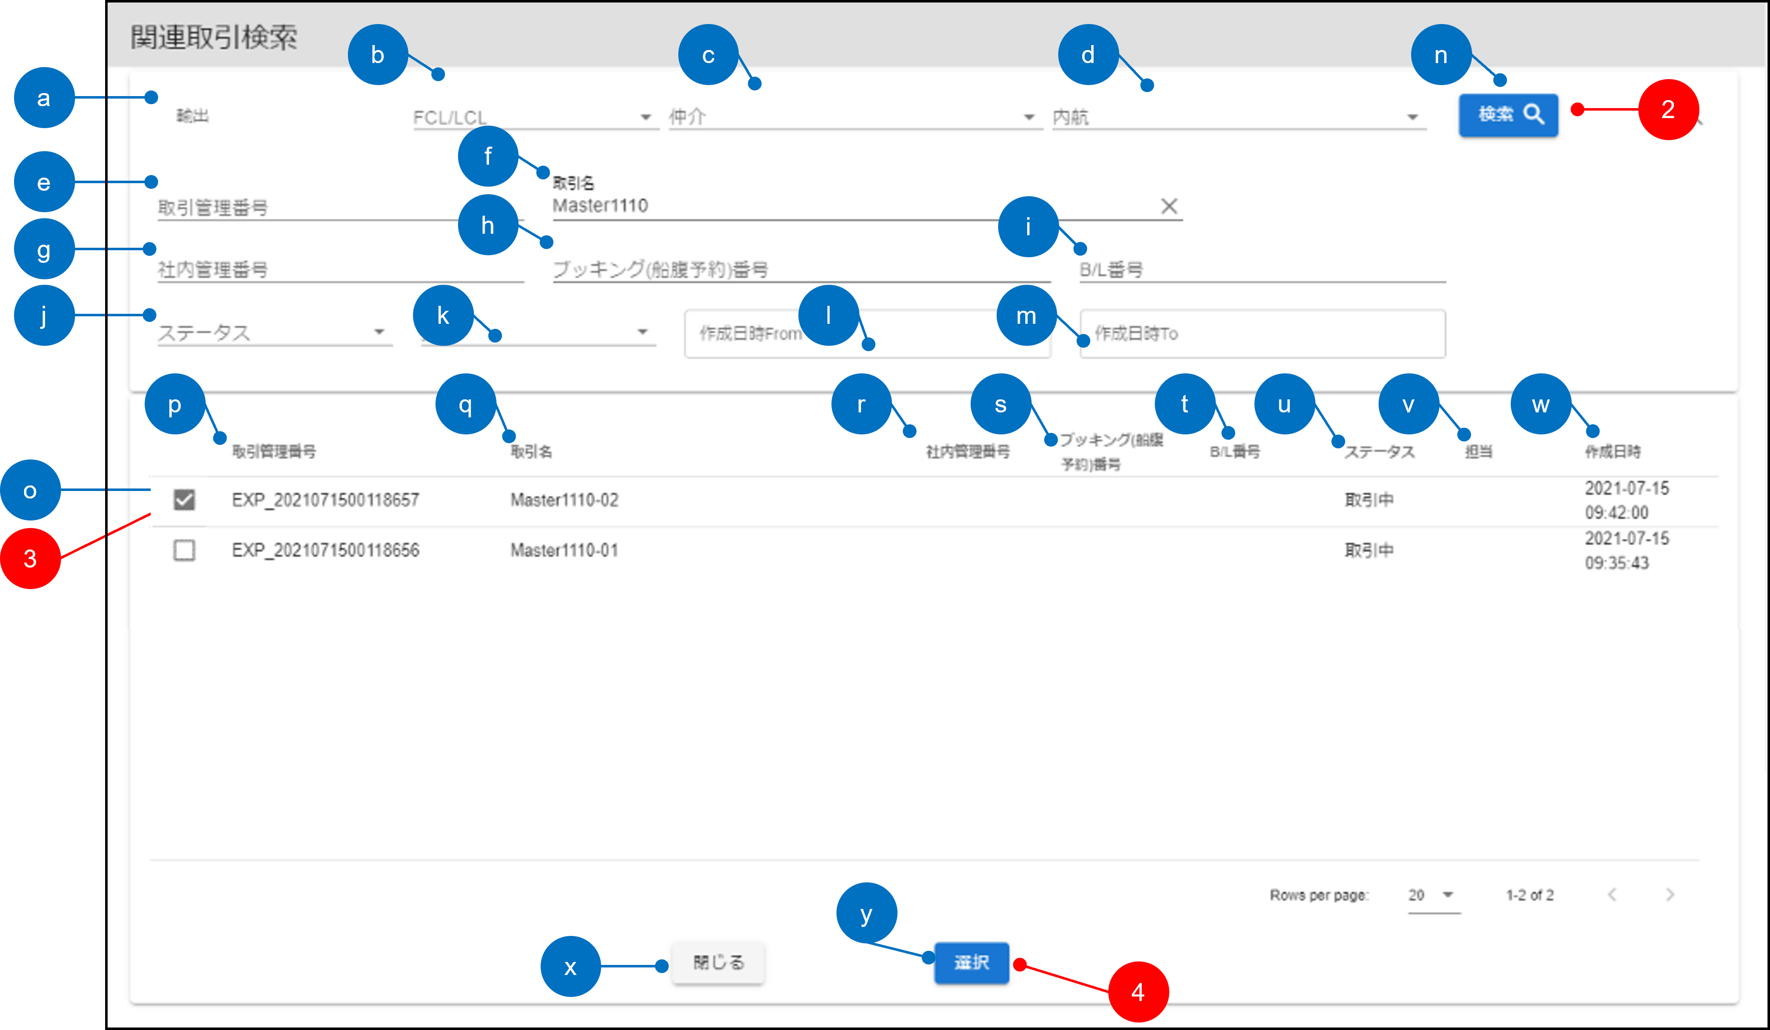Uncheck the EXP_2021071500118657 row checkbox

(184, 500)
